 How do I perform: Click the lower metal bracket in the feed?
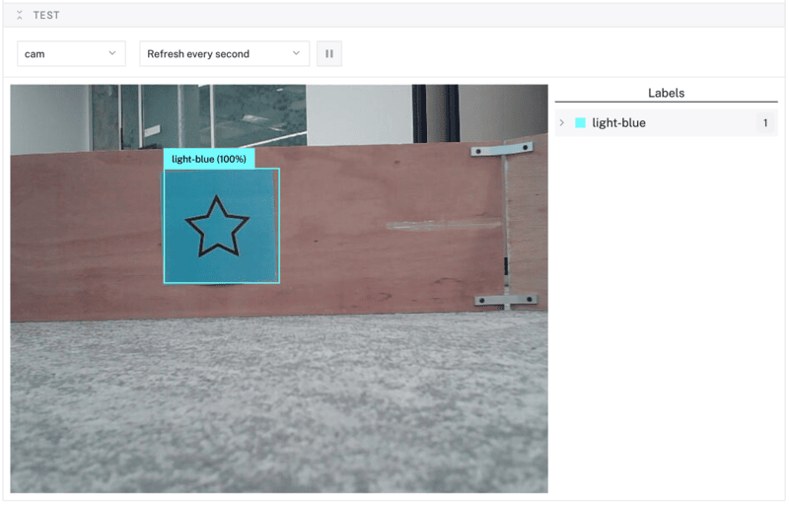coord(505,300)
